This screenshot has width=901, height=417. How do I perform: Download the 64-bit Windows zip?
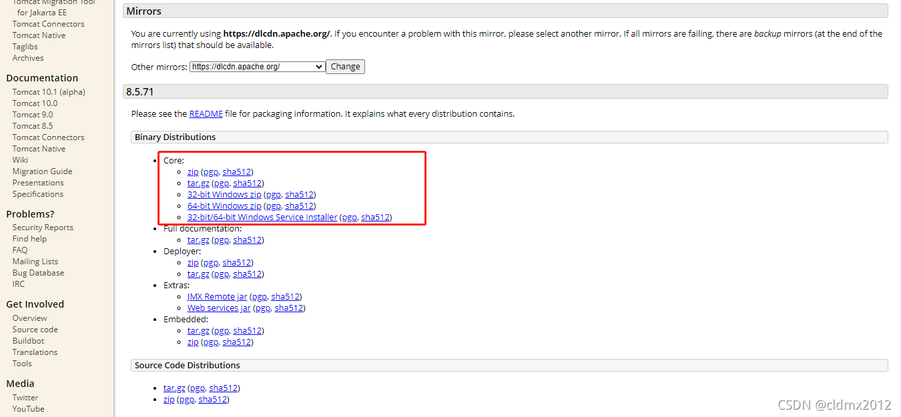coord(224,206)
